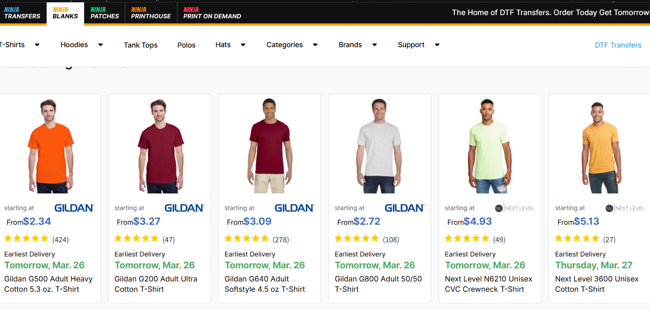Click Next Level logo on 3600 card
Viewport: 650px width, 310px height.
[x=625, y=208]
